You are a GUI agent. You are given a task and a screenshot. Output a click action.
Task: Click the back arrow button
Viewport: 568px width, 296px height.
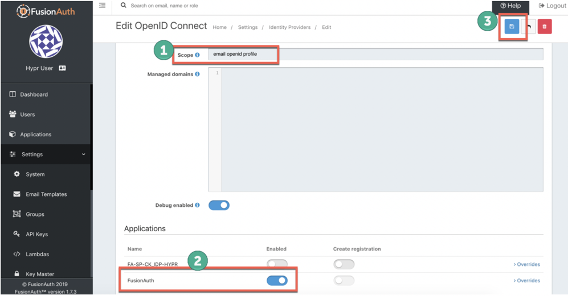click(529, 26)
